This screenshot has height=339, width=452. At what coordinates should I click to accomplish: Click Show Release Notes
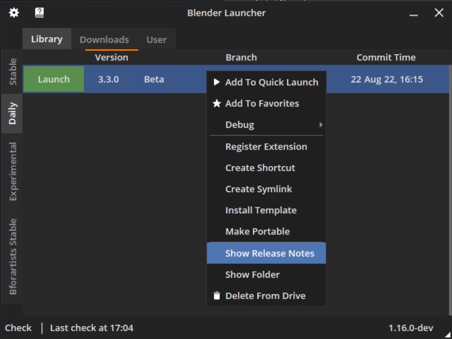point(266,253)
